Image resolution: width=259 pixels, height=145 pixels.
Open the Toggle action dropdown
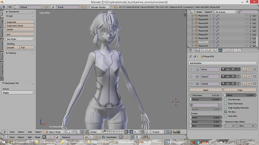click(x=18, y=93)
